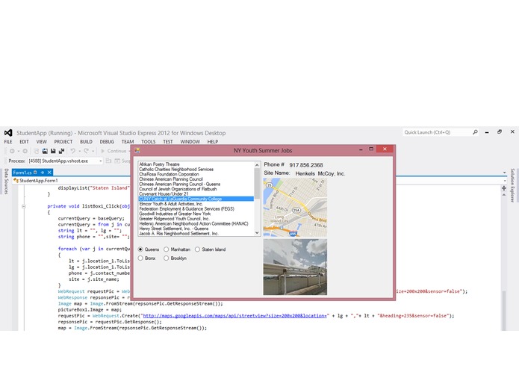Screen dimensions: 519x369
Task: Click the StudentApp.Form1 class icon
Action: [16, 180]
